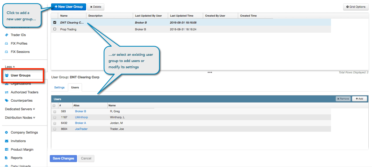Select the Users tab
The width and height of the screenshot is (372, 167).
click(x=75, y=88)
